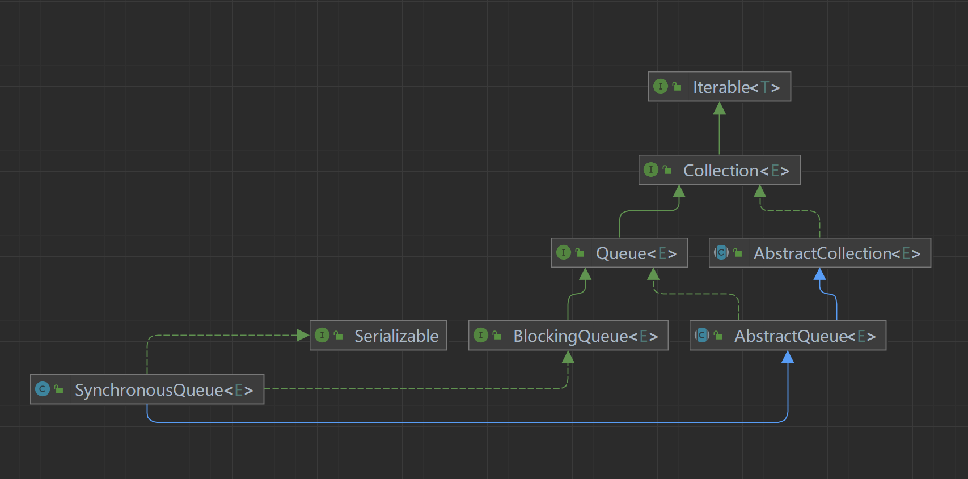This screenshot has width=968, height=479.
Task: Select the Serializable node label
Action: click(x=396, y=336)
